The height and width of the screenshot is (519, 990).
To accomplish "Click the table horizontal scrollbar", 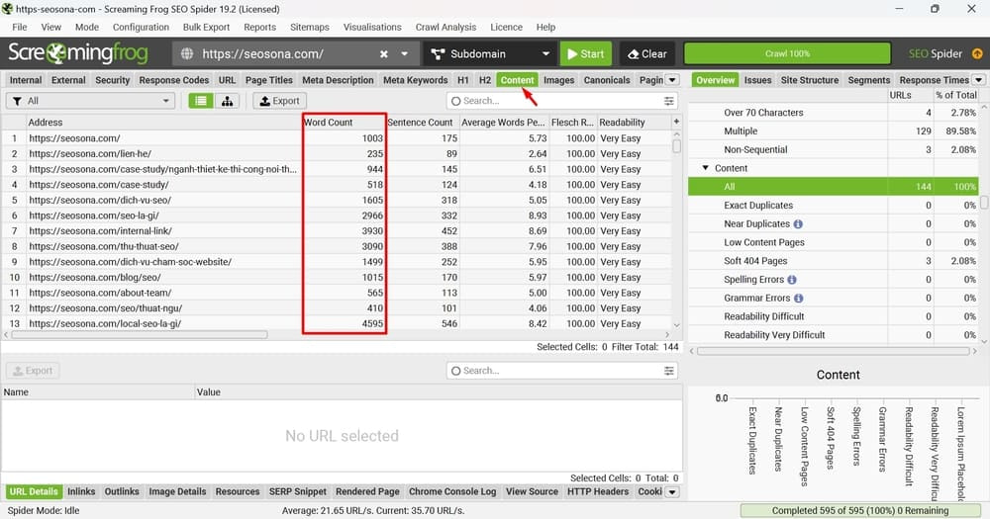I will 139,334.
